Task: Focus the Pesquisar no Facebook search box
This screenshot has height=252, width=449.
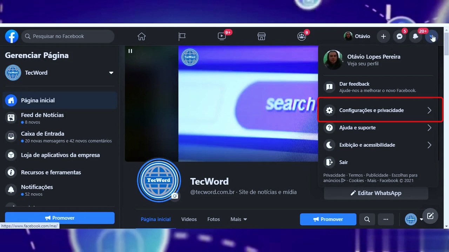Action: (68, 36)
